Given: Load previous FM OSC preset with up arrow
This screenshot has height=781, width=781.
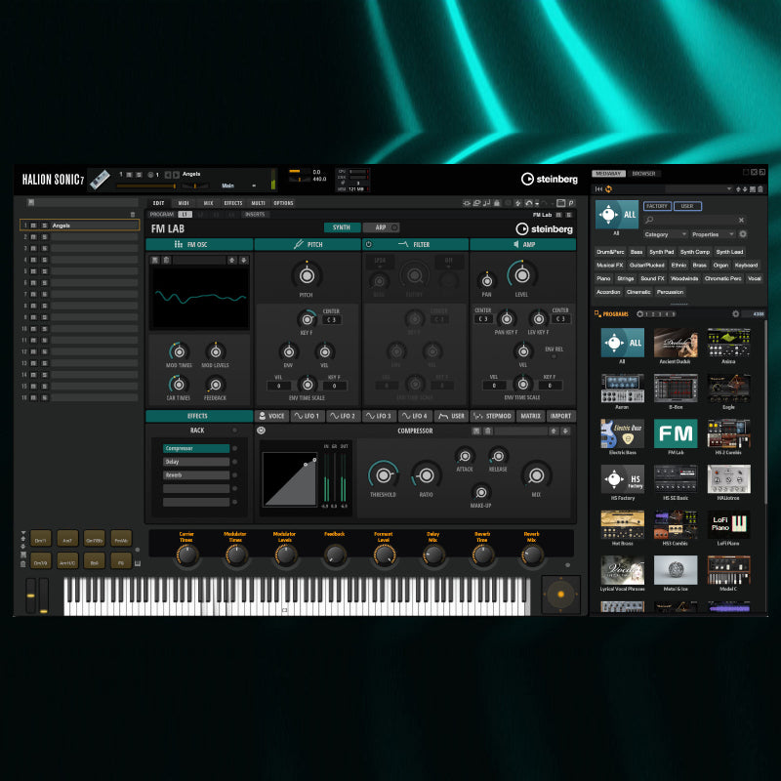Looking at the screenshot, I should coord(232,260).
